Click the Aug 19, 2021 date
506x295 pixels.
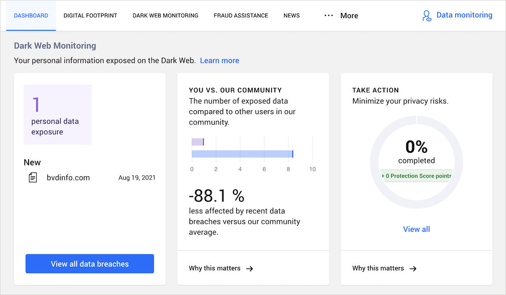click(137, 178)
